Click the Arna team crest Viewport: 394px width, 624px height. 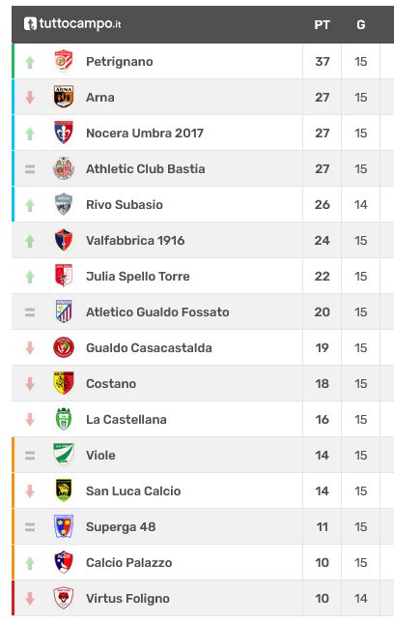click(64, 97)
